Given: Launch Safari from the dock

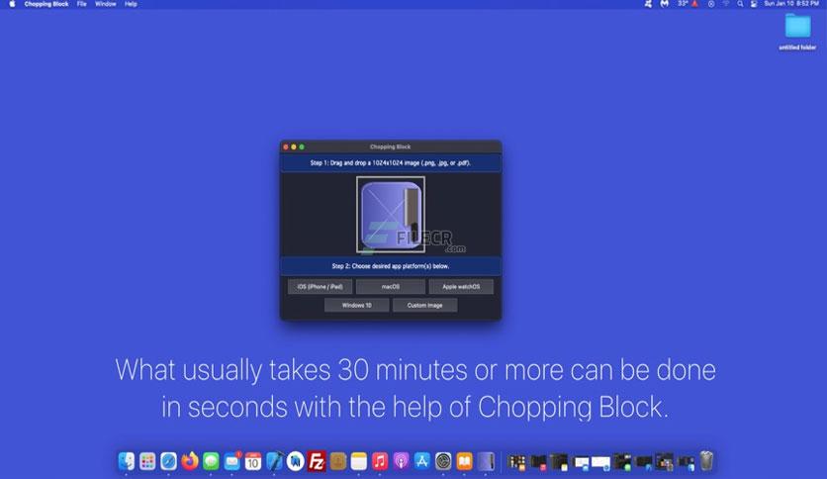Looking at the screenshot, I should pyautogui.click(x=169, y=461).
